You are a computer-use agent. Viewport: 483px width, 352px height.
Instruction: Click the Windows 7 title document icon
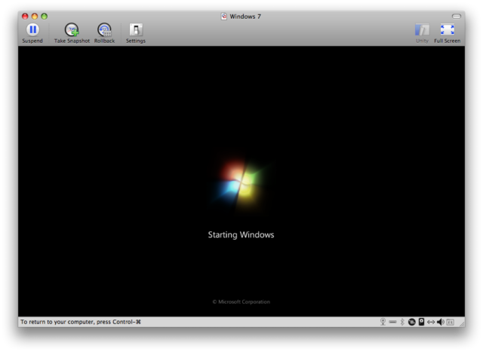pos(224,17)
